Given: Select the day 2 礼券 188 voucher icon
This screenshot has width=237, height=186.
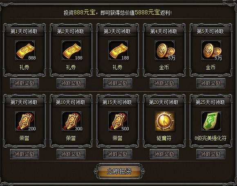Looking at the screenshot, I should click(x=72, y=50).
